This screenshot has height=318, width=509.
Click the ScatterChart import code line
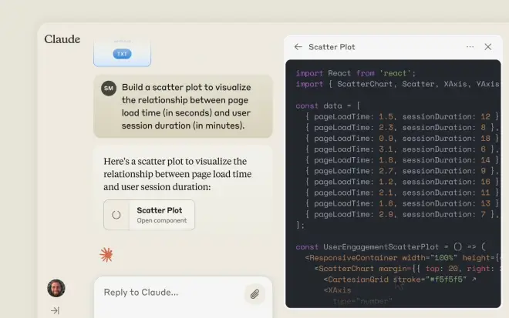pyautogui.click(x=398, y=84)
